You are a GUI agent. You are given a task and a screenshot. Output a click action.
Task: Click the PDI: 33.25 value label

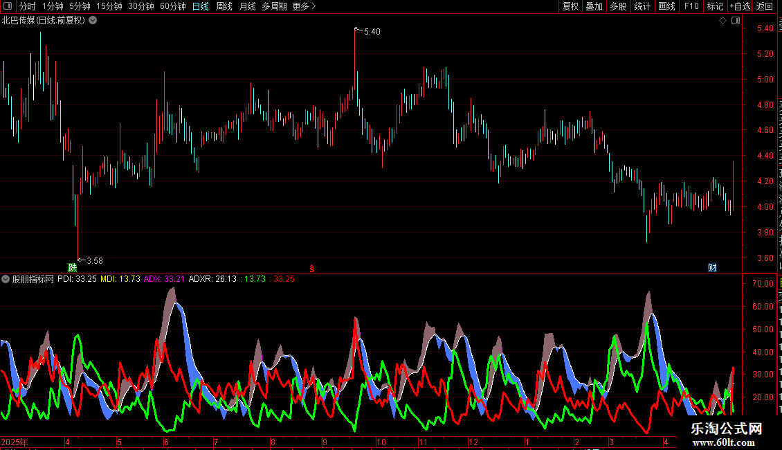coord(77,279)
